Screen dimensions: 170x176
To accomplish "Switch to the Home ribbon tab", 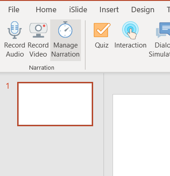I will point(46,10).
